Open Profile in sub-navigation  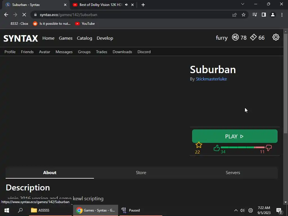point(10,52)
